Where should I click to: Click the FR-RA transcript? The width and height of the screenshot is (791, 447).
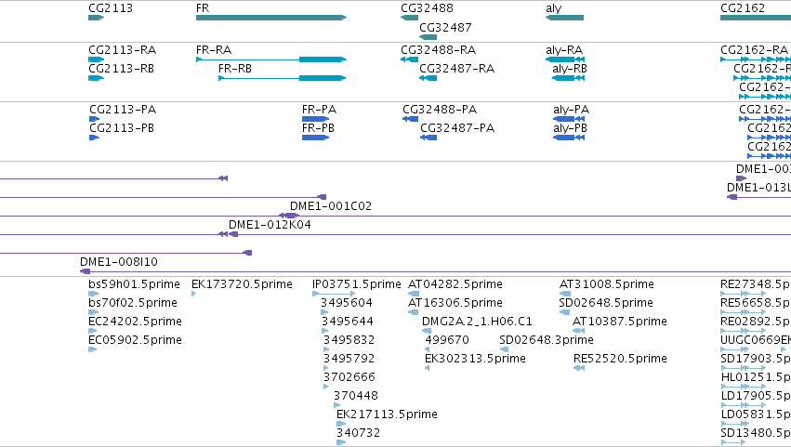click(271, 59)
